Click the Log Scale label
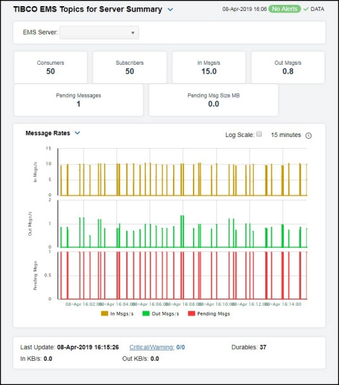Screen dimensions: 339x385 pos(240,135)
